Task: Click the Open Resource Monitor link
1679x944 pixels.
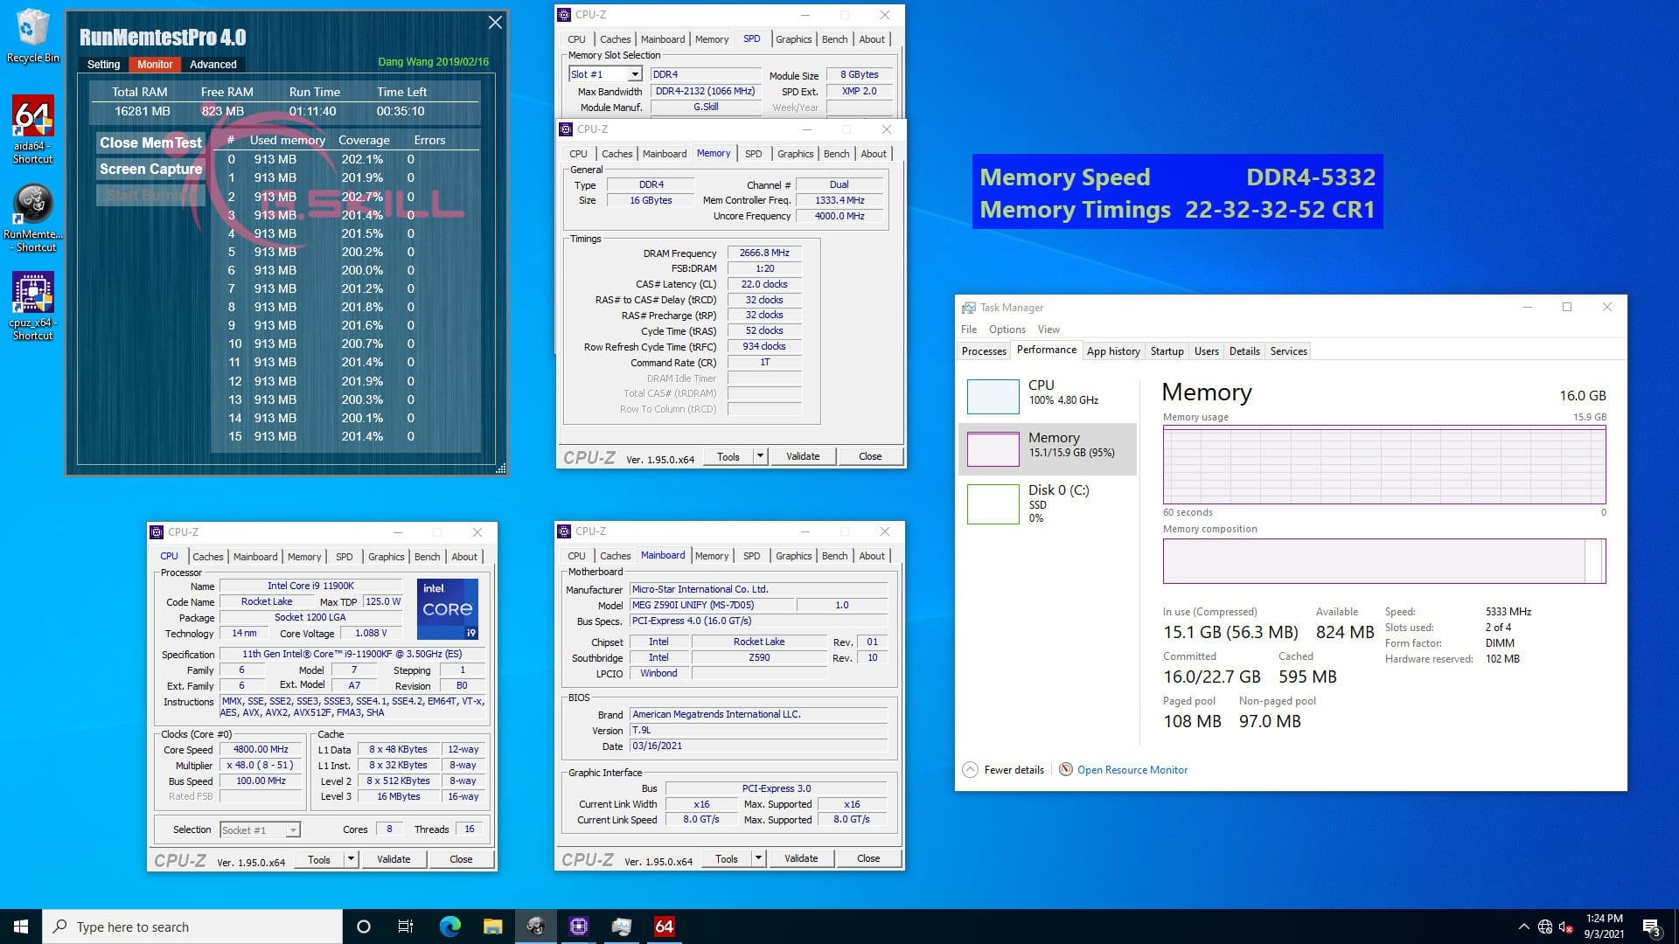Action: click(1132, 770)
